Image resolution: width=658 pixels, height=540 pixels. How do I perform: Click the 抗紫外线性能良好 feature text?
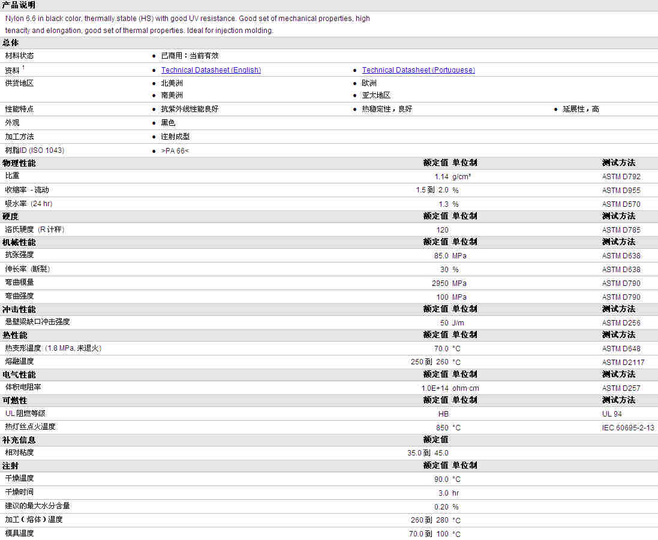point(190,109)
